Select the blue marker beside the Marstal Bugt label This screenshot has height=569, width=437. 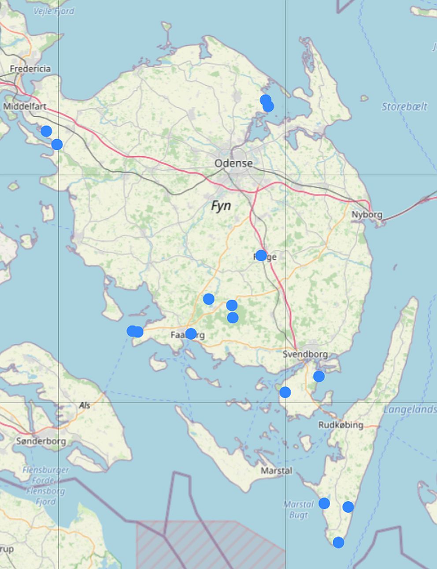click(x=324, y=503)
